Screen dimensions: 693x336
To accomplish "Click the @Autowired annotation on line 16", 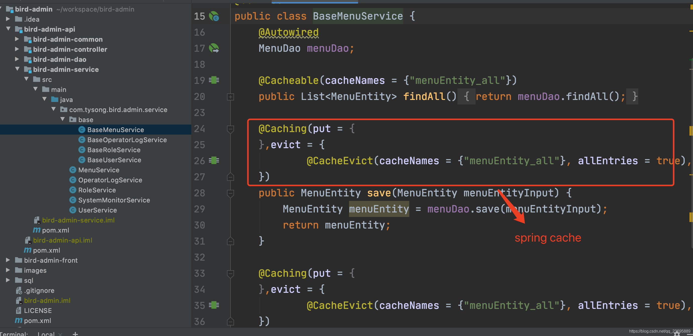I will 288,32.
